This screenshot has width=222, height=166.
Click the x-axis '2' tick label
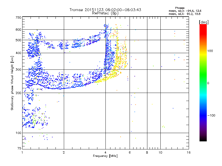tap(64, 152)
